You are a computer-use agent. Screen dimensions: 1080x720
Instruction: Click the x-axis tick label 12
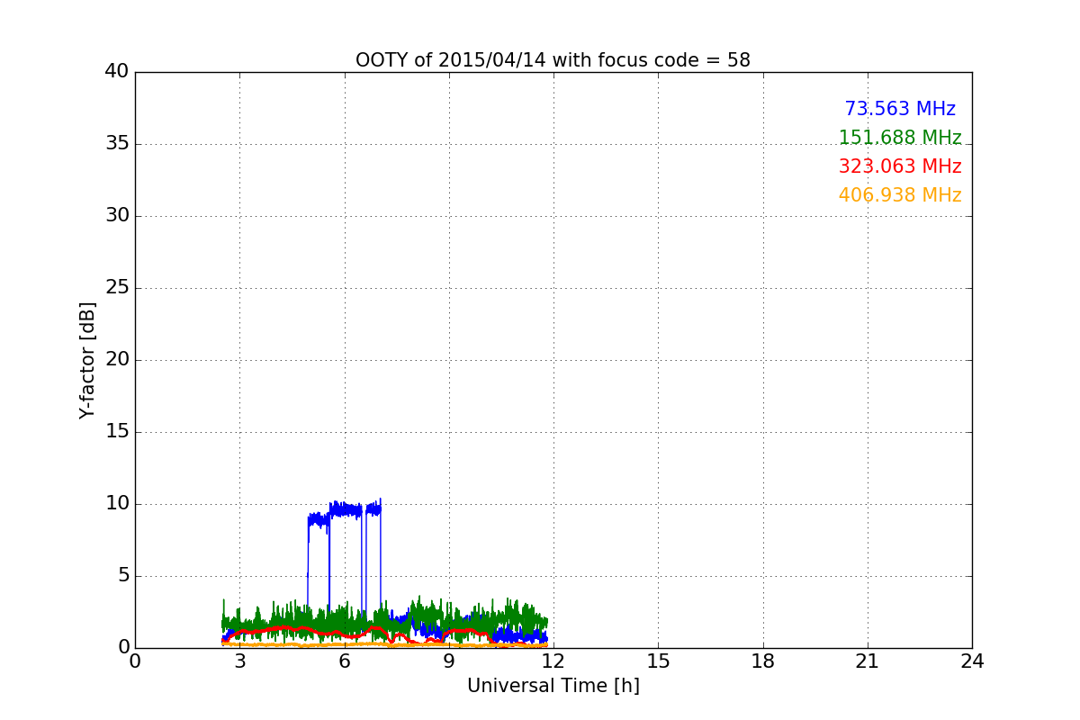point(553,661)
